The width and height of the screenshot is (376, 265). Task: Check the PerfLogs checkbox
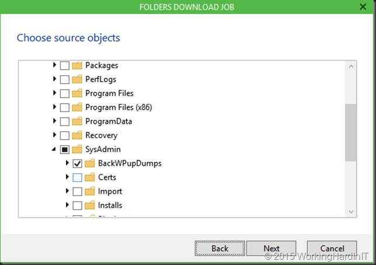coord(64,79)
